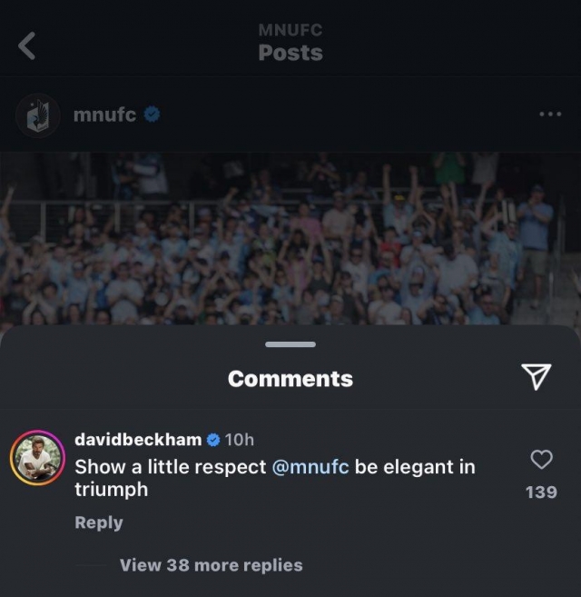Tap the 10h timestamp on the comment

coord(240,440)
